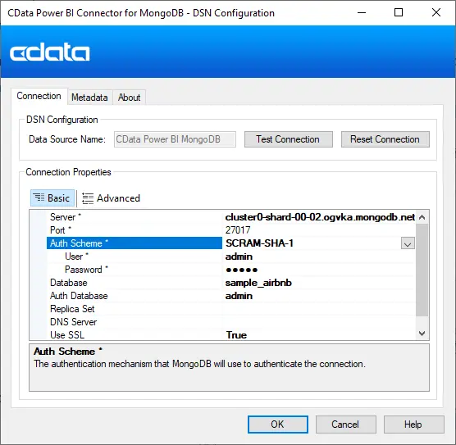Screen dimensions: 456x445
Task: Switch to Advanced properties view
Action: click(111, 198)
